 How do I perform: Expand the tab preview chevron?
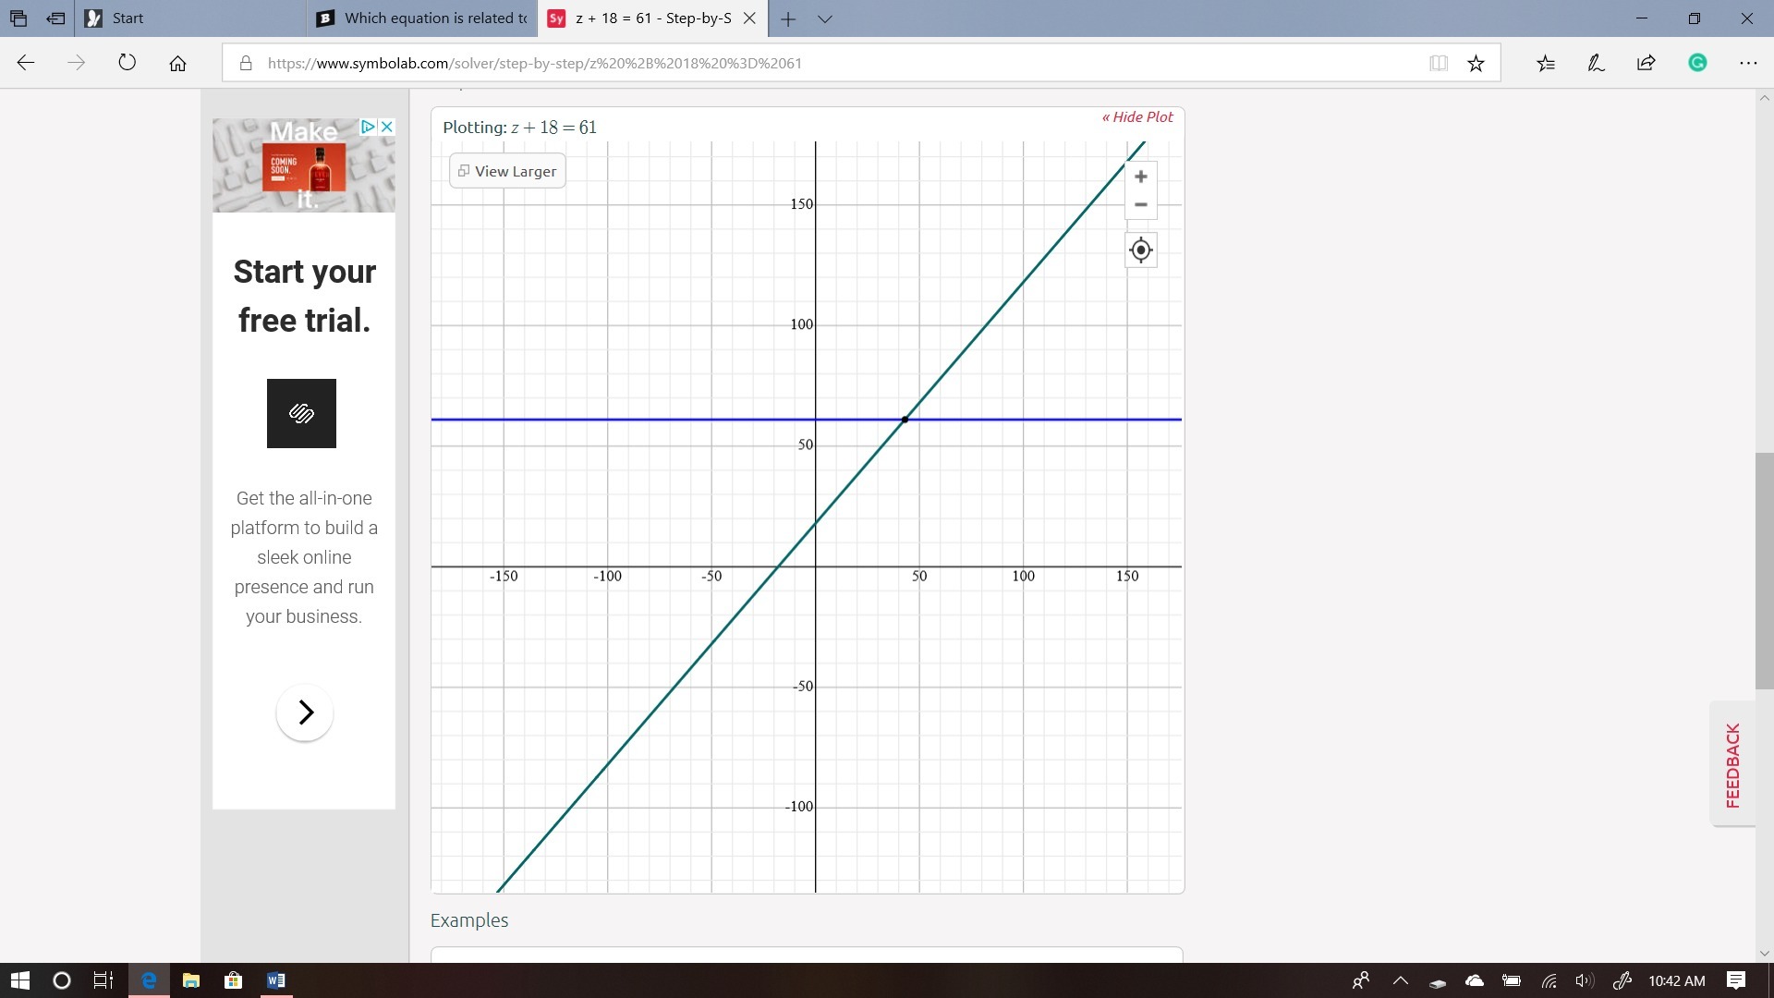point(825,18)
